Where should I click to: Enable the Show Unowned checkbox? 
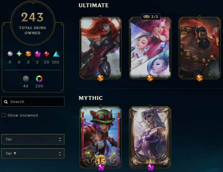[x=4, y=115]
